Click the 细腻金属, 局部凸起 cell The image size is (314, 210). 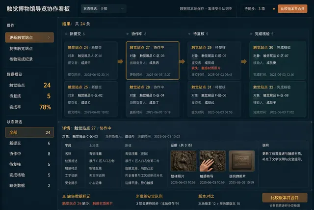(139, 168)
